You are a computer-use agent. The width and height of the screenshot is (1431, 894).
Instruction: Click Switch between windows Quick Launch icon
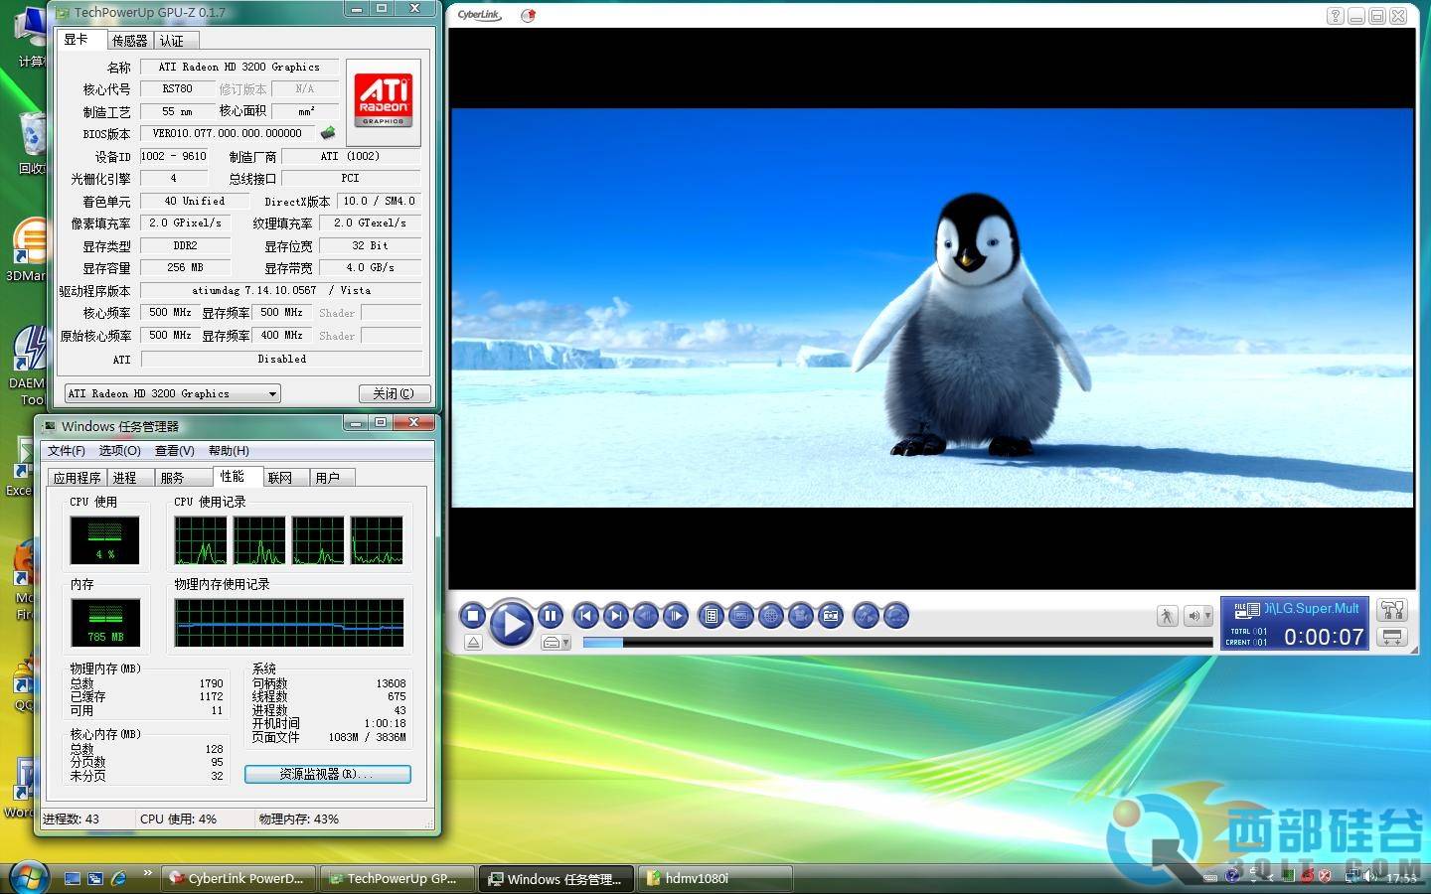coord(95,878)
